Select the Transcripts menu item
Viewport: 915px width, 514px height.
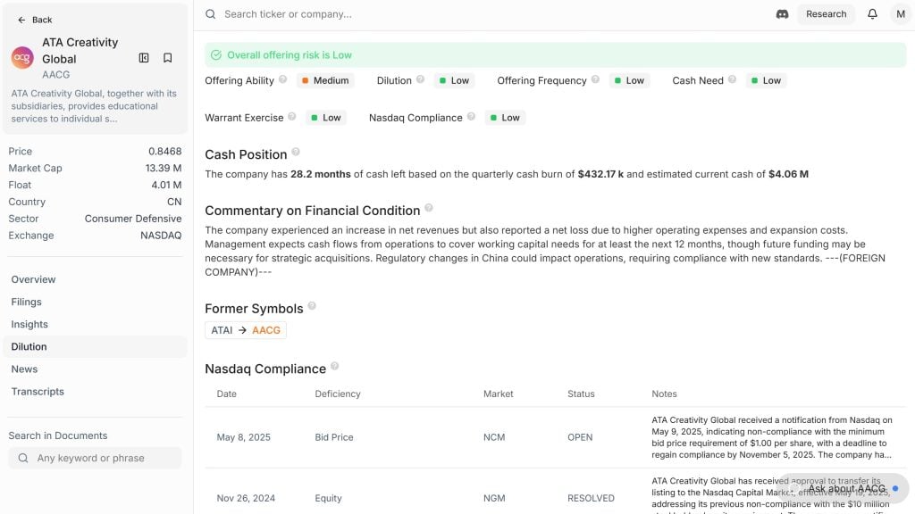pos(38,391)
